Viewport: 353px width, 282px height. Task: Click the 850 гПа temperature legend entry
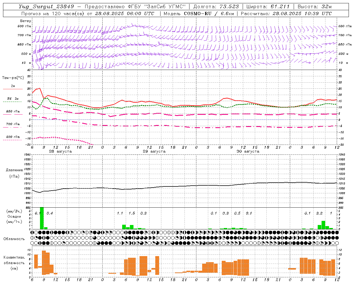pyautogui.click(x=13, y=112)
